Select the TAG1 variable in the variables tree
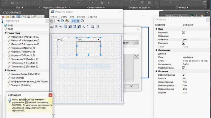Viewport: 211px width, 118px height. click(x=10, y=26)
